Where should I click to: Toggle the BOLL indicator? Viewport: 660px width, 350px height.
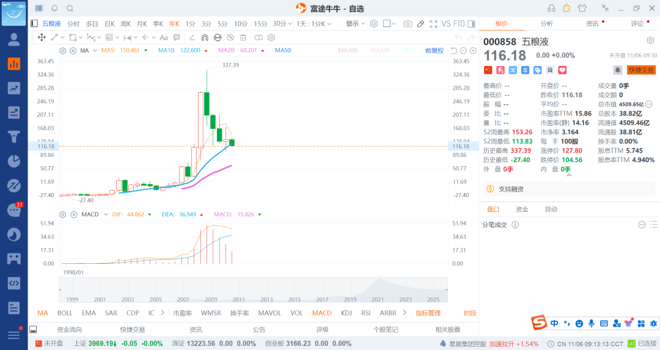(65, 313)
